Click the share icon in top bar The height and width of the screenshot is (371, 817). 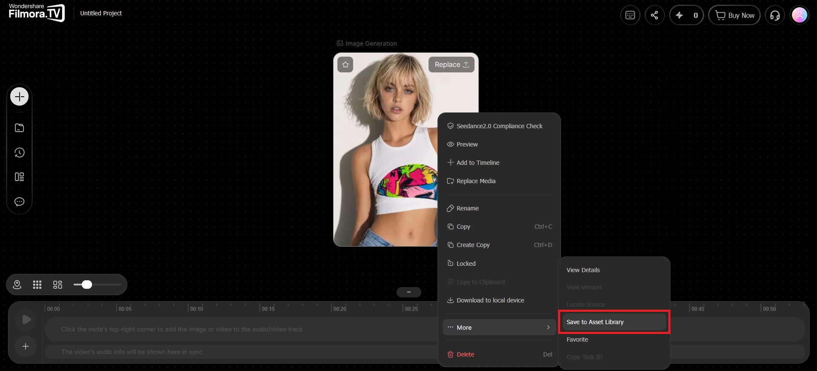click(655, 15)
